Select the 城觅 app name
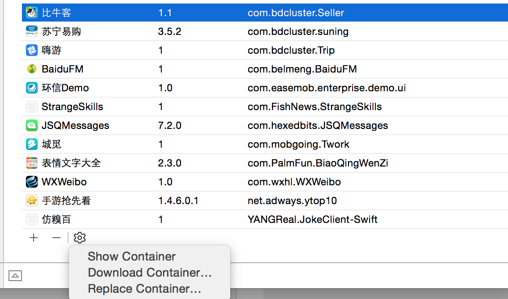508x299 pixels. pyautogui.click(x=52, y=144)
